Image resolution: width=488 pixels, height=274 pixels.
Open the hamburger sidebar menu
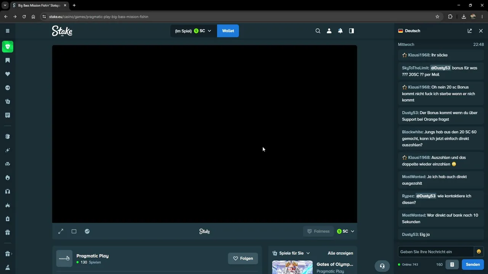pyautogui.click(x=7, y=31)
